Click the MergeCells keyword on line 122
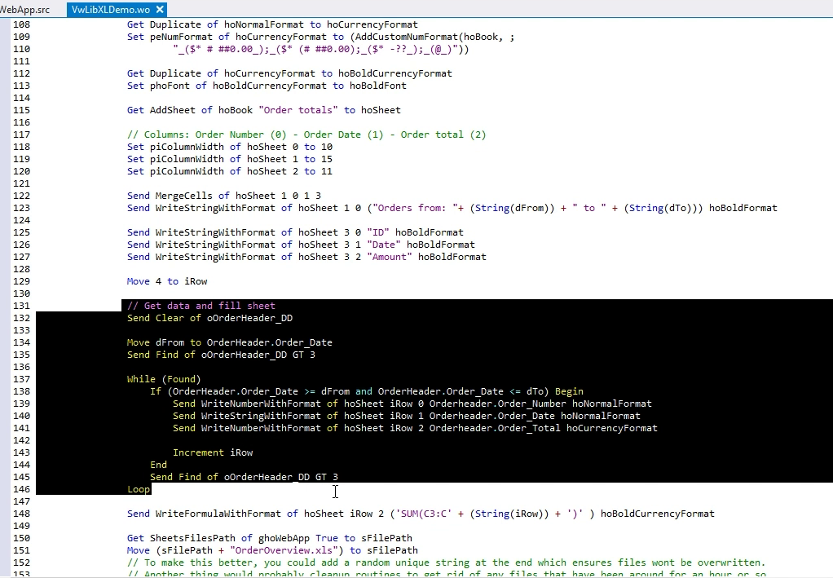 pyautogui.click(x=184, y=196)
